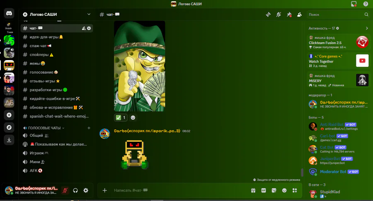
Task: Select channel спам-чат
Action: [x=57, y=46]
